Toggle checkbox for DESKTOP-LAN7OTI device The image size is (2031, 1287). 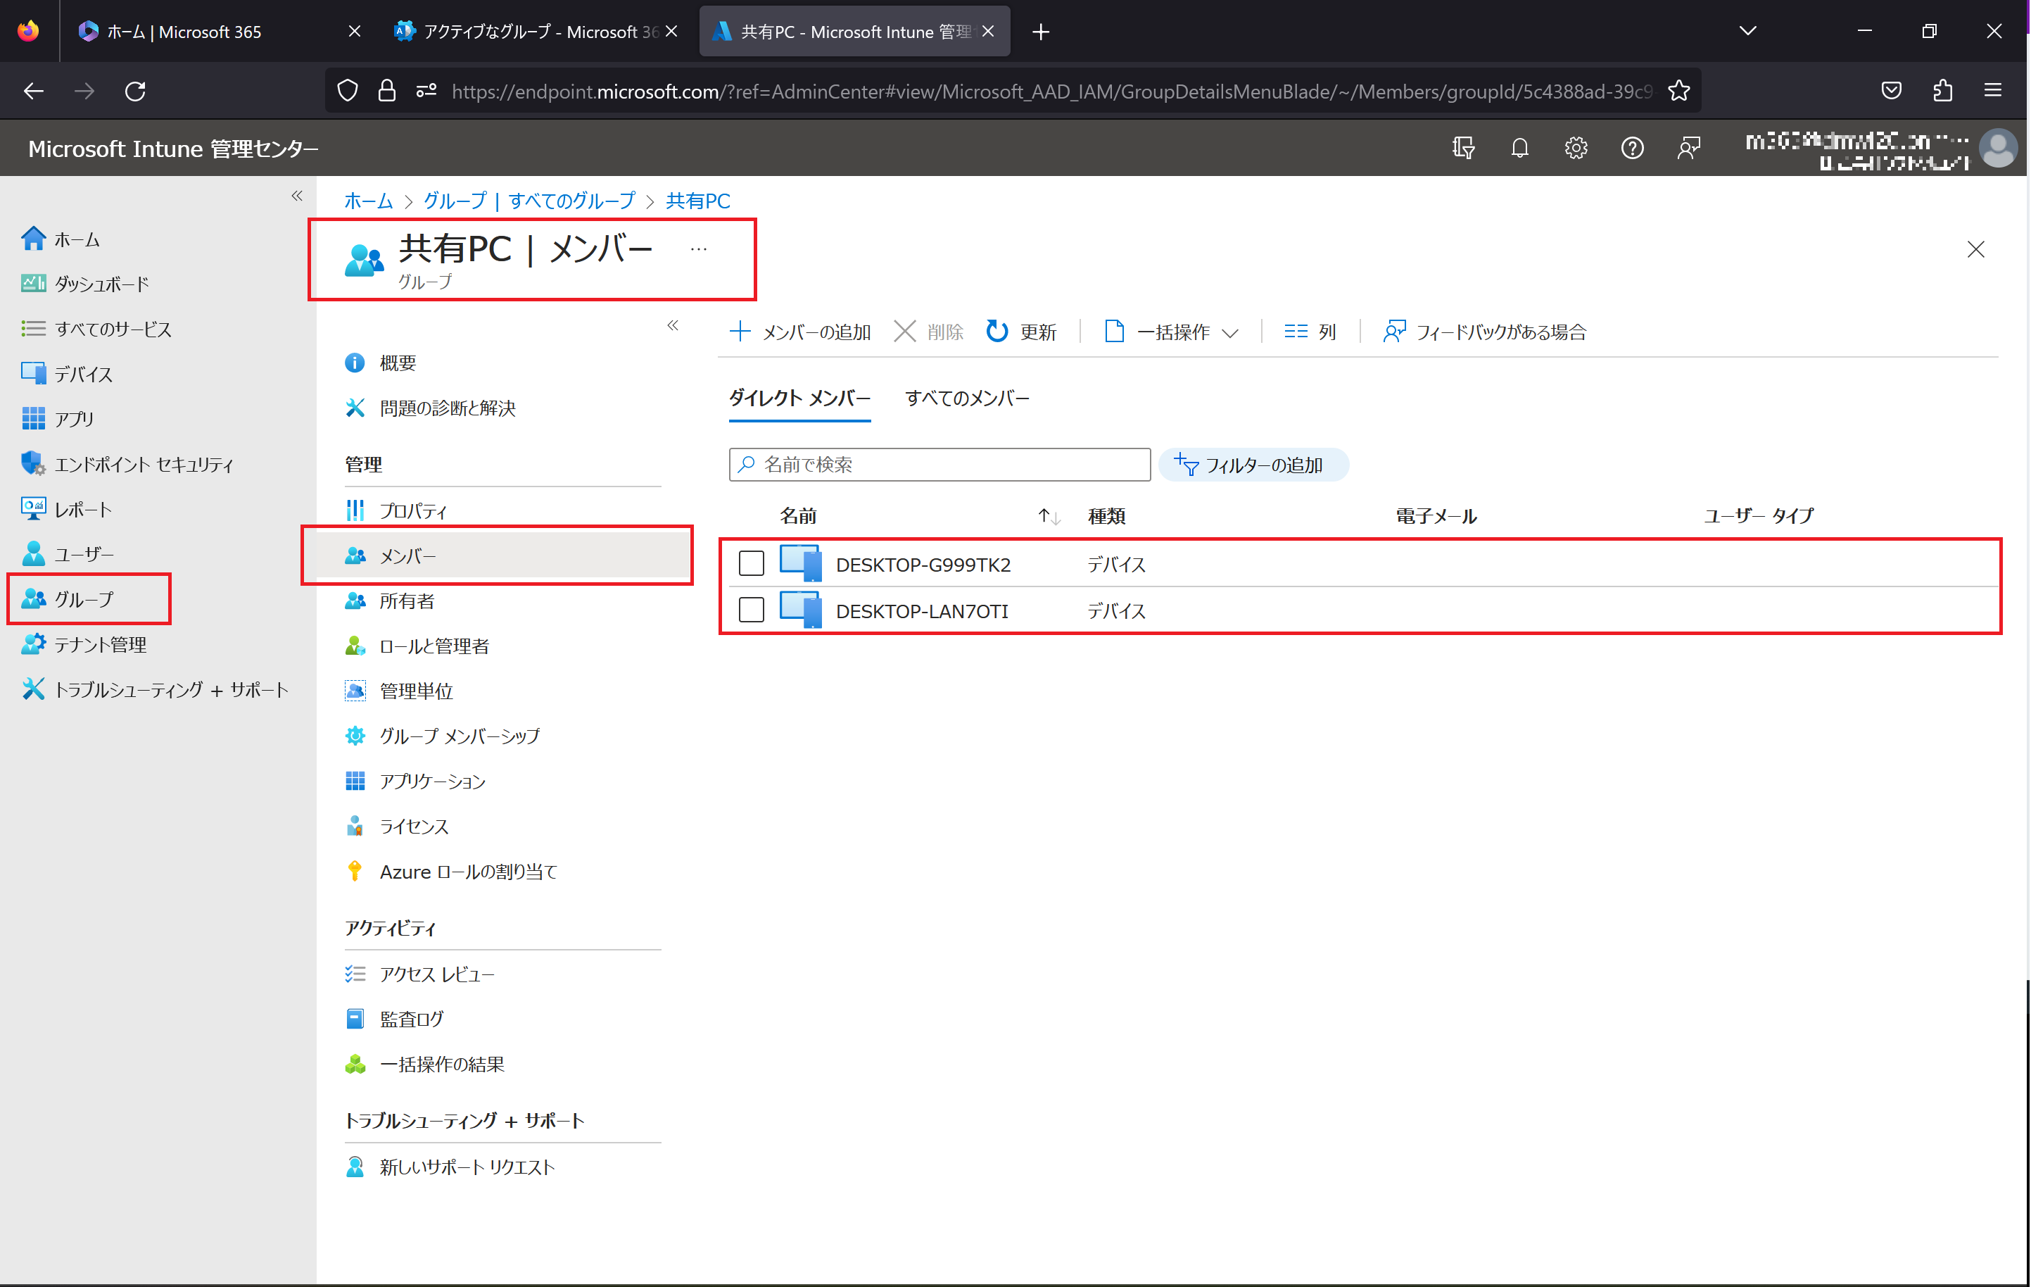click(x=752, y=612)
